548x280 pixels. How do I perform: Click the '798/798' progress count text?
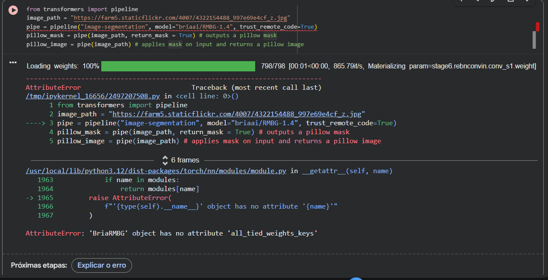tap(273, 66)
